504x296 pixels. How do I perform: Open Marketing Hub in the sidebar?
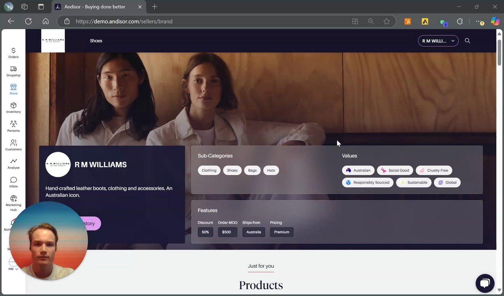tap(13, 203)
